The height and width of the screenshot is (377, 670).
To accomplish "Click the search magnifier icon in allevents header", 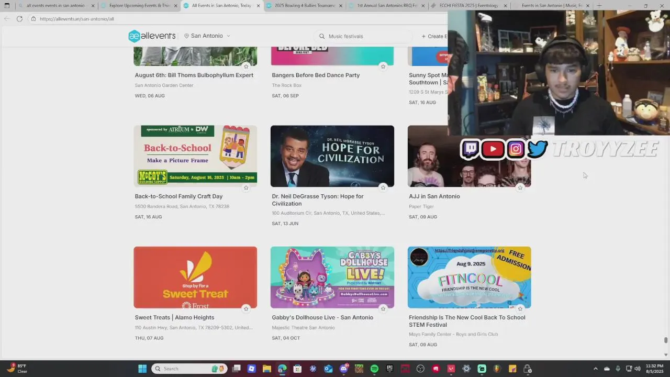I will (x=322, y=36).
